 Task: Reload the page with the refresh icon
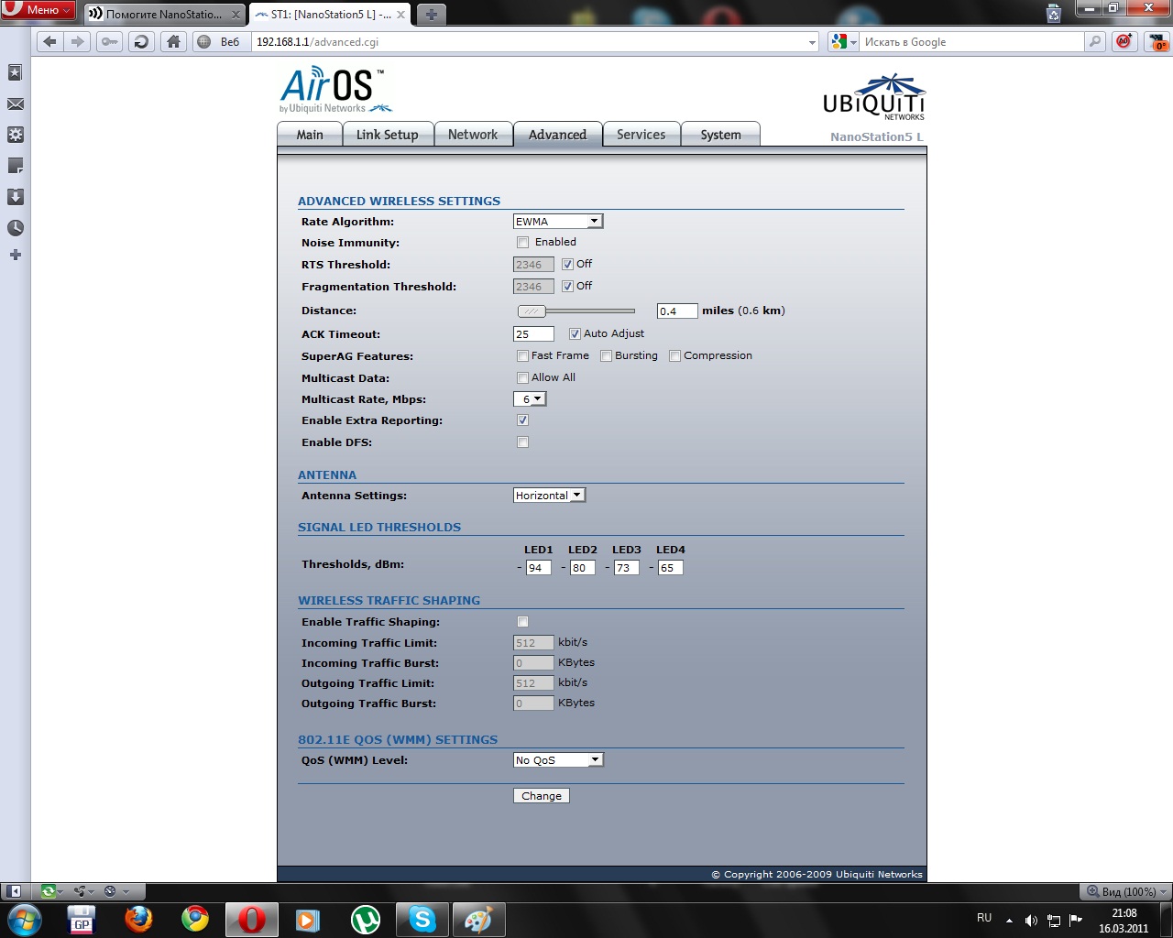pos(141,41)
